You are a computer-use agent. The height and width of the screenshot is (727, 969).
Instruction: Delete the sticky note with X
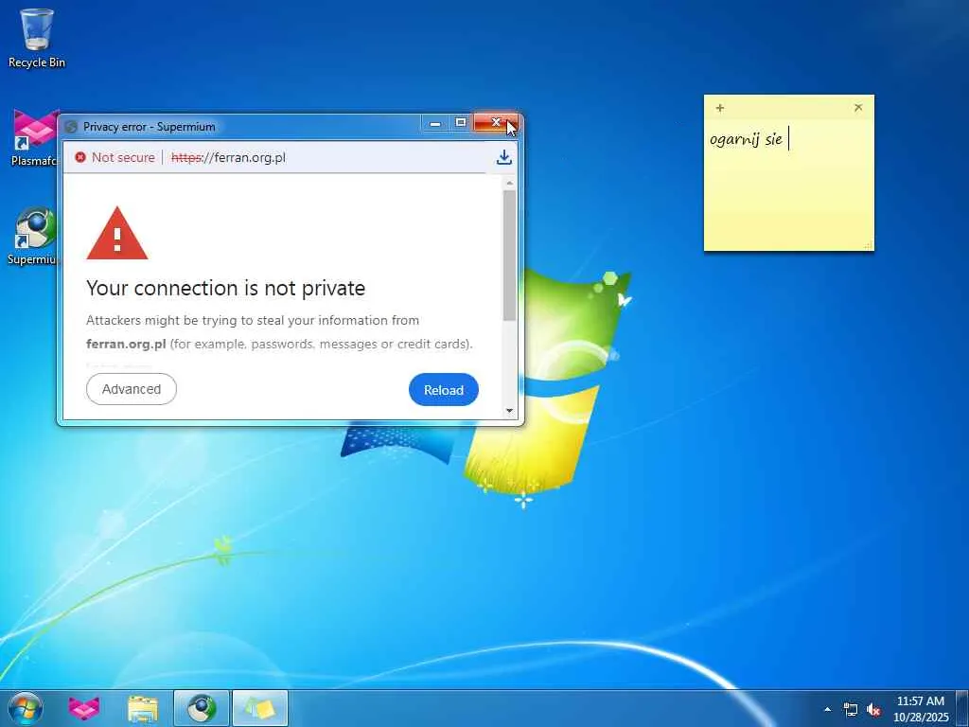[x=858, y=108]
